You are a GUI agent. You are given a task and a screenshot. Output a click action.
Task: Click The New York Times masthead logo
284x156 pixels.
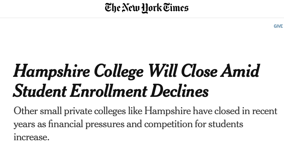[x=146, y=8]
